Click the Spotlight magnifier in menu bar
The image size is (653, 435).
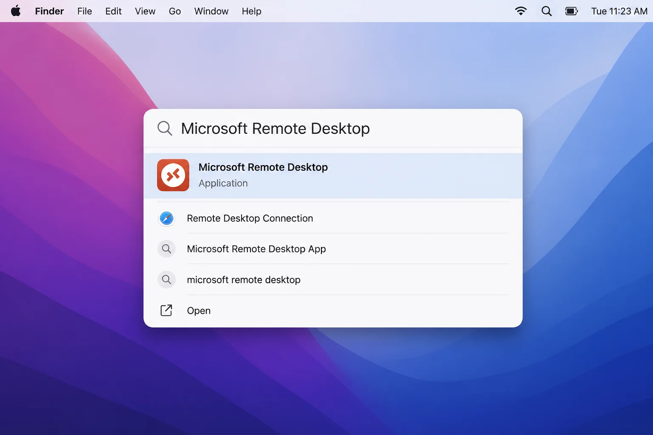coord(547,11)
